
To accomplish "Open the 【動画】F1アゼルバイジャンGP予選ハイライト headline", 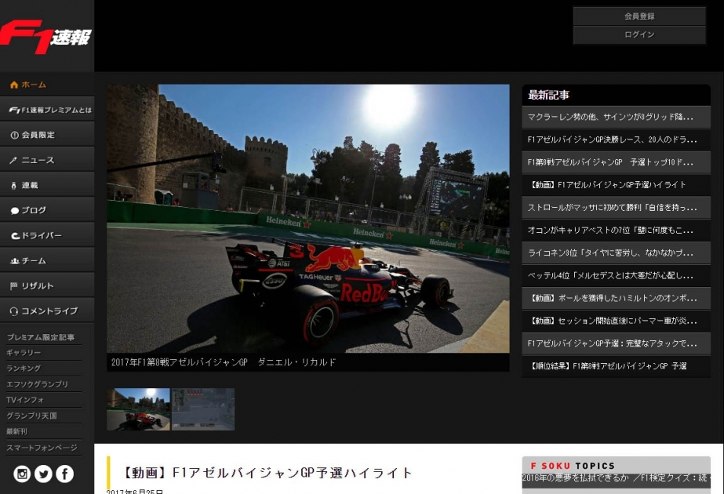I will pyautogui.click(x=267, y=473).
